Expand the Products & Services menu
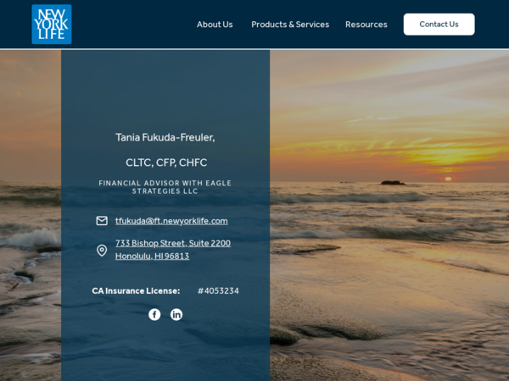 tap(290, 25)
